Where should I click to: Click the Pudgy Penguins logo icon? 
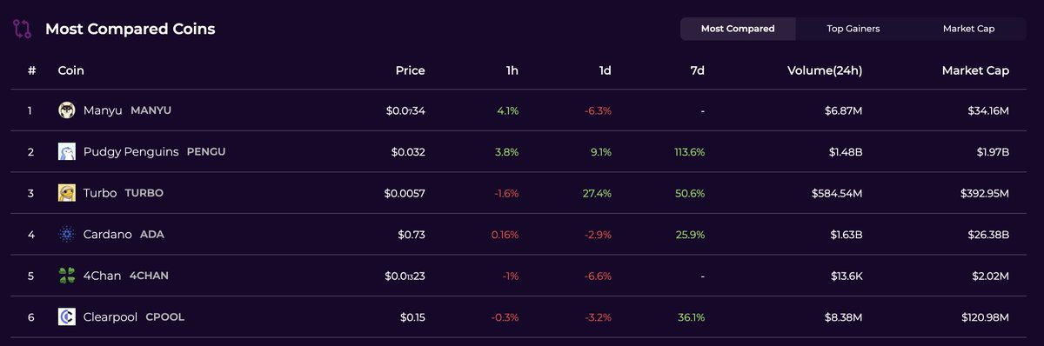(67, 151)
